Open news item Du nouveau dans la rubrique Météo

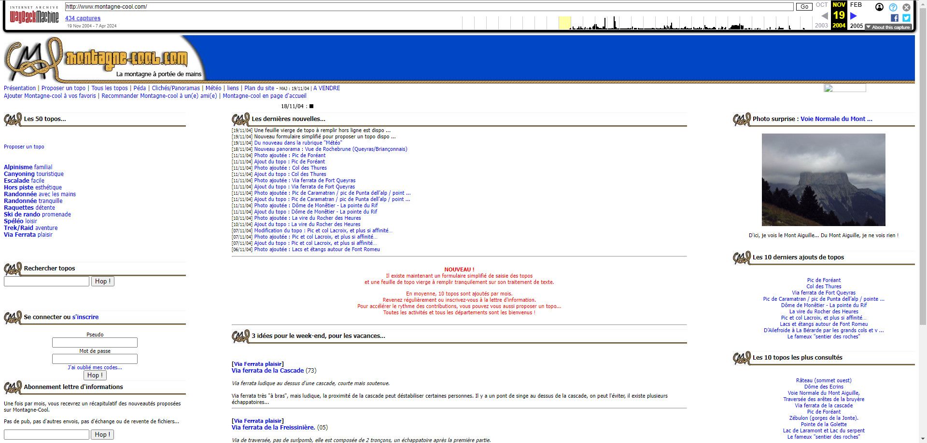[x=298, y=143]
